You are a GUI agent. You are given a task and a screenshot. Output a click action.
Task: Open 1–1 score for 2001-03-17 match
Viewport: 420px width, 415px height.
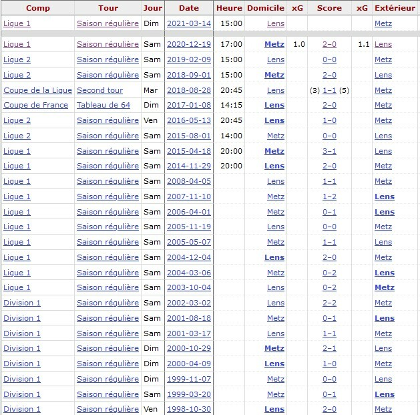tap(329, 333)
